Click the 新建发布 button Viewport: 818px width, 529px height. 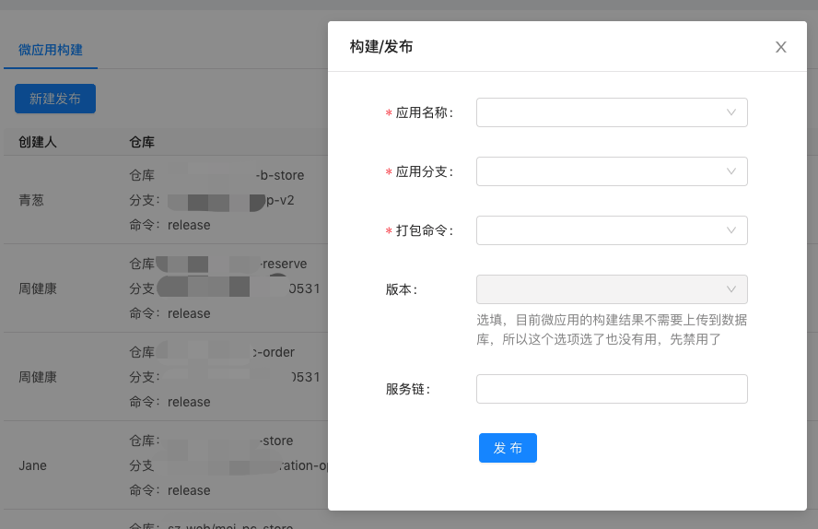55,99
